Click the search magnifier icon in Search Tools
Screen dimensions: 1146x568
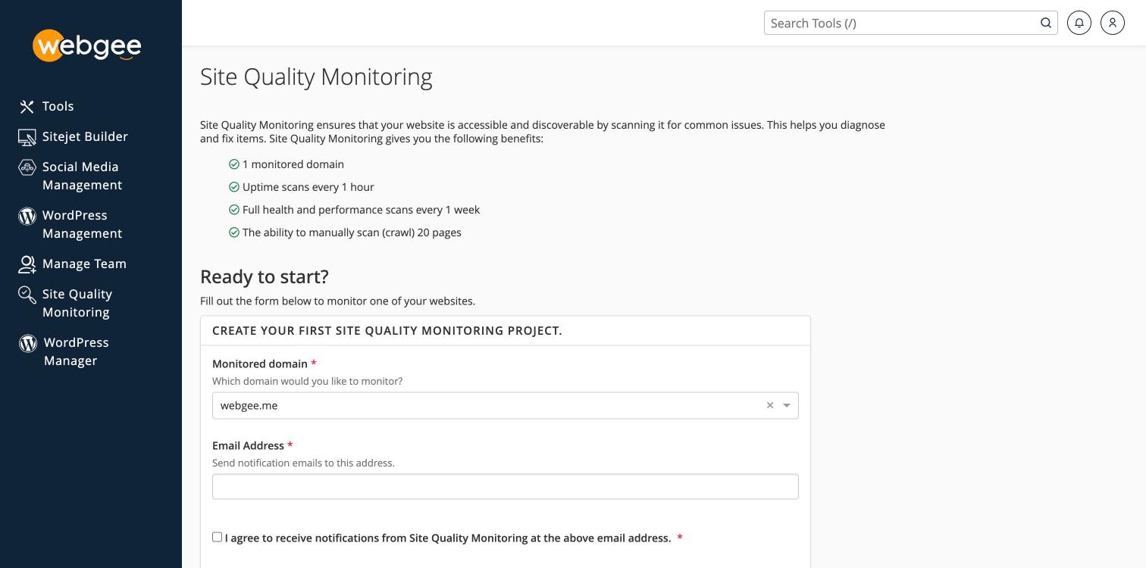(1046, 23)
